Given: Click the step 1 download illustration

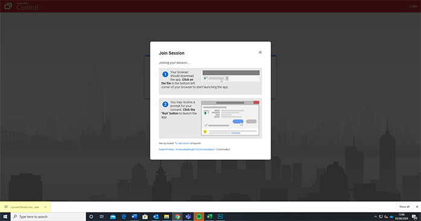Looking at the screenshot, I should [x=231, y=75].
